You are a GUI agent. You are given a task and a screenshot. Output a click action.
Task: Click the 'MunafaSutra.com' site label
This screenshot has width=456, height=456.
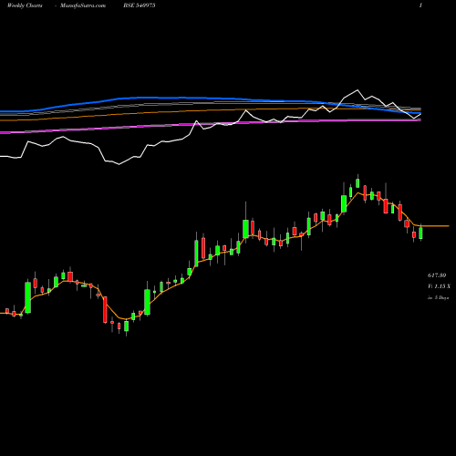tap(83, 5)
